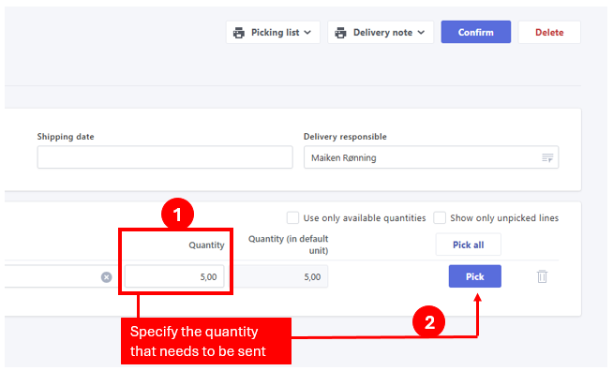Click the blue Pick button
This screenshot has width=613, height=371.
(x=475, y=276)
